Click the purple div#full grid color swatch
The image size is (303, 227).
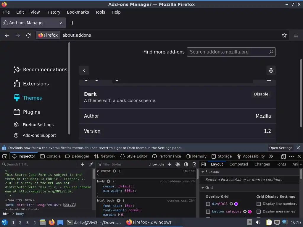(x=236, y=204)
